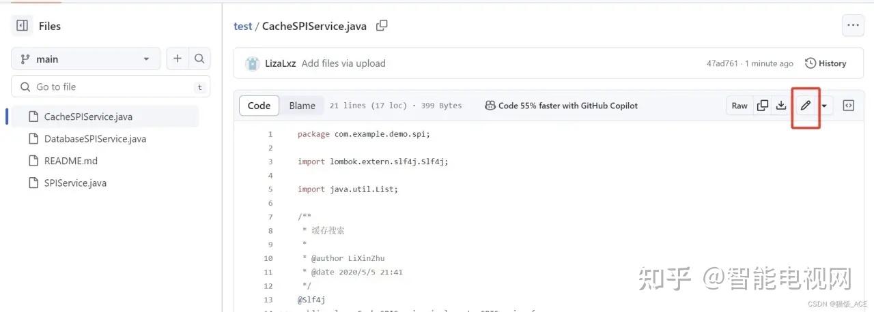Download raw file icon
The width and height of the screenshot is (874, 312).
point(781,106)
